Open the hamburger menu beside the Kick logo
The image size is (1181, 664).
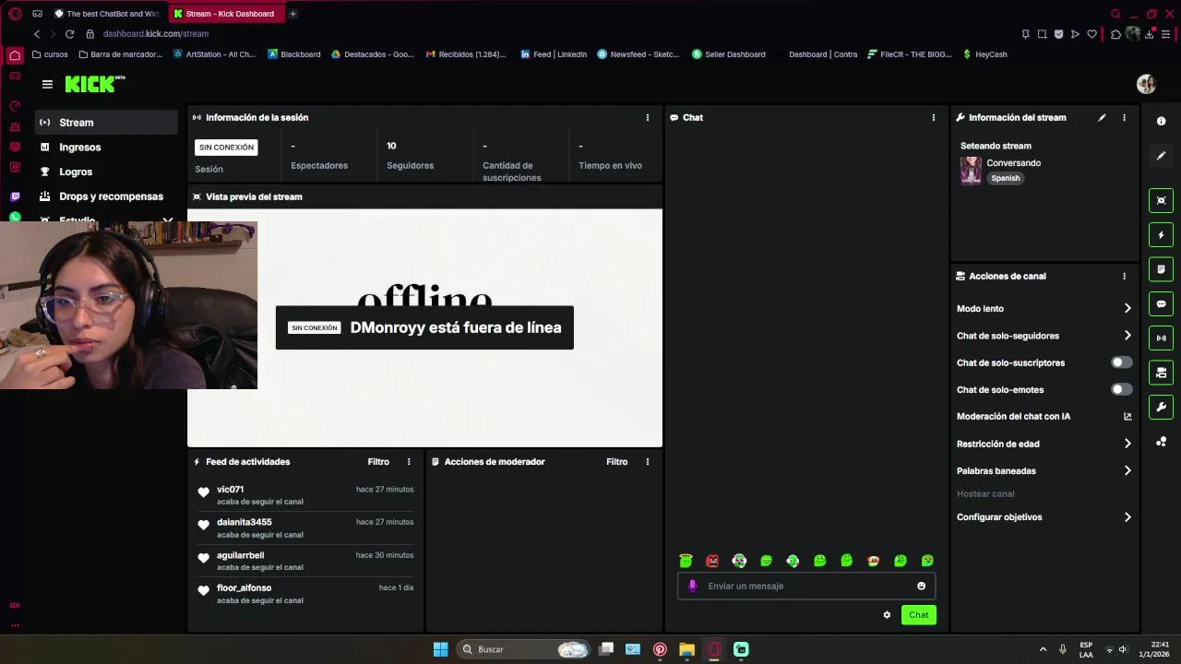coord(47,84)
